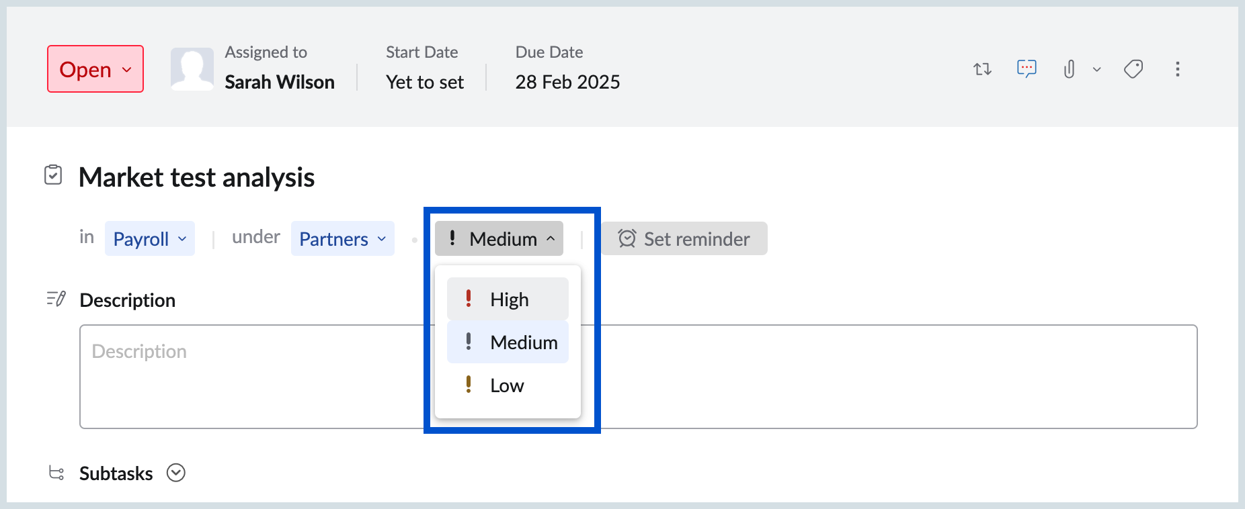Viewport: 1245px width, 509px height.
Task: Click assignee Sarah Wilson
Action: 280,81
